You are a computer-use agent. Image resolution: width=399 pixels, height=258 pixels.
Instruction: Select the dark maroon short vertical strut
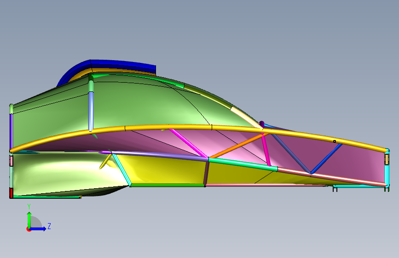(207, 173)
